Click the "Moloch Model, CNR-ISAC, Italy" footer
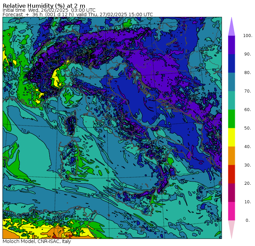The image size is (255, 246). [x=37, y=241]
